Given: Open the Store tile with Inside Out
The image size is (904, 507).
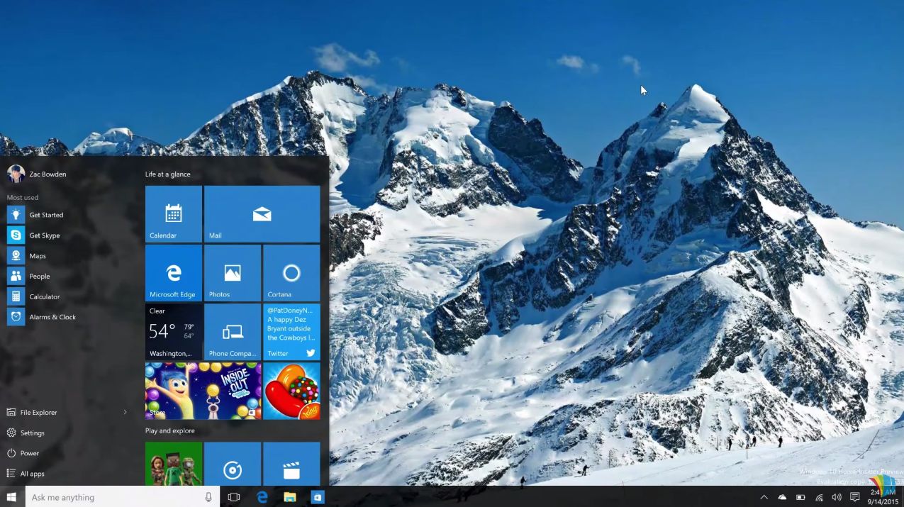Looking at the screenshot, I should coord(203,391).
